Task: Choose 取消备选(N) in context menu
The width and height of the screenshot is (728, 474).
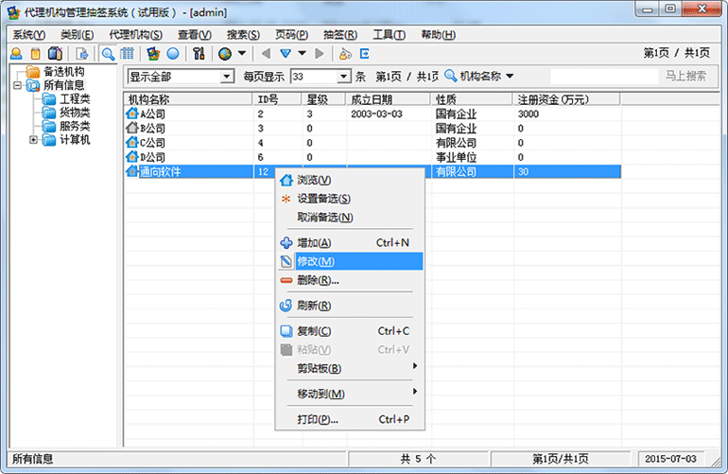Action: coord(350,217)
